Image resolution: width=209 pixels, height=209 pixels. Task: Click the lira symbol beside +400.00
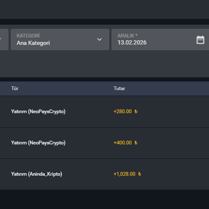pos(136,143)
